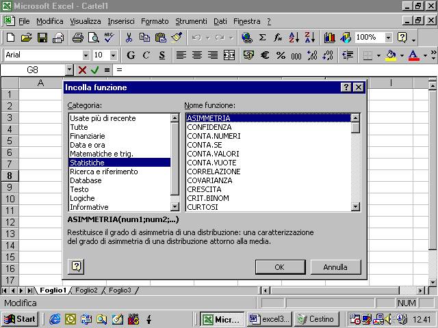Image resolution: width=438 pixels, height=328 pixels.
Task: Click the Paste clipboard icon
Action: (161, 38)
